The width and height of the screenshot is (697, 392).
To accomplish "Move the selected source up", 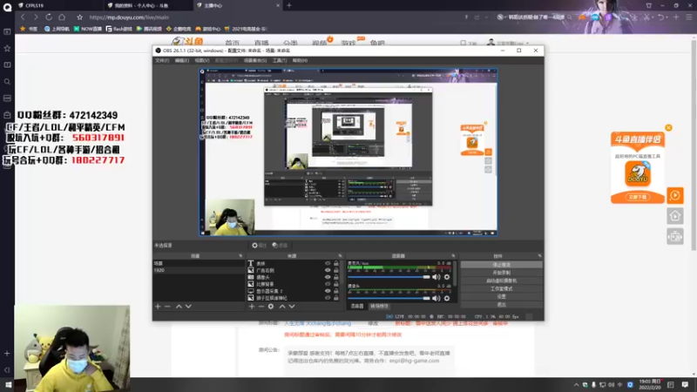I will tap(282, 307).
